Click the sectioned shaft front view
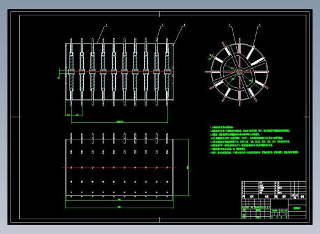Image resolution: width=320 pixels, height=234 pixels. (119, 72)
